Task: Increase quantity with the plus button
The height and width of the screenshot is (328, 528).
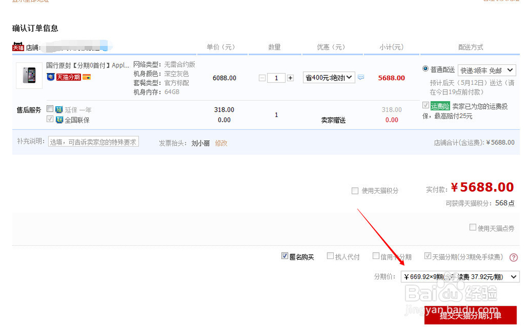Action: [x=290, y=78]
